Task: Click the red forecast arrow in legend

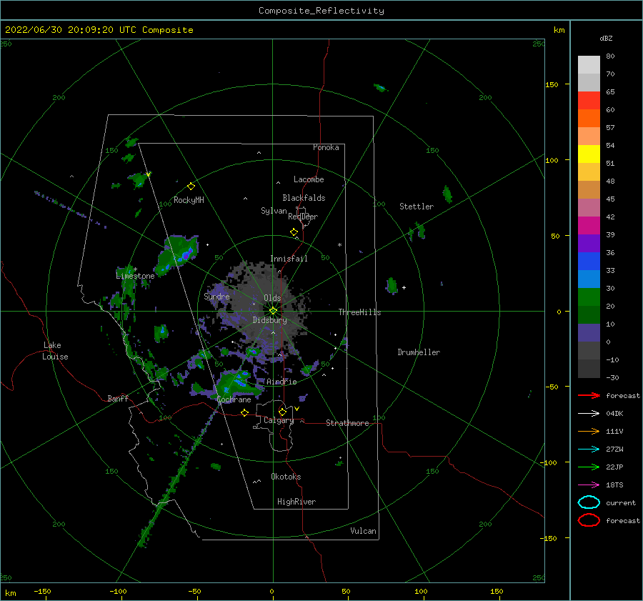Action: pos(589,395)
